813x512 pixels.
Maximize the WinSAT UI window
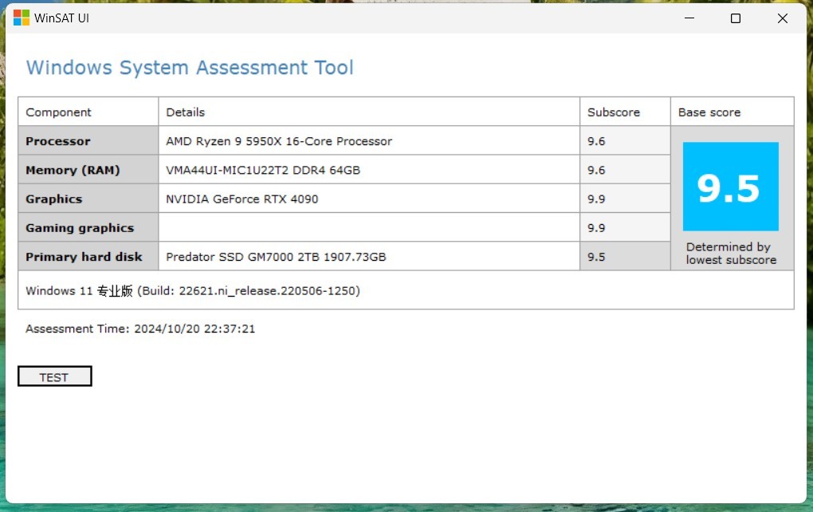tap(735, 18)
